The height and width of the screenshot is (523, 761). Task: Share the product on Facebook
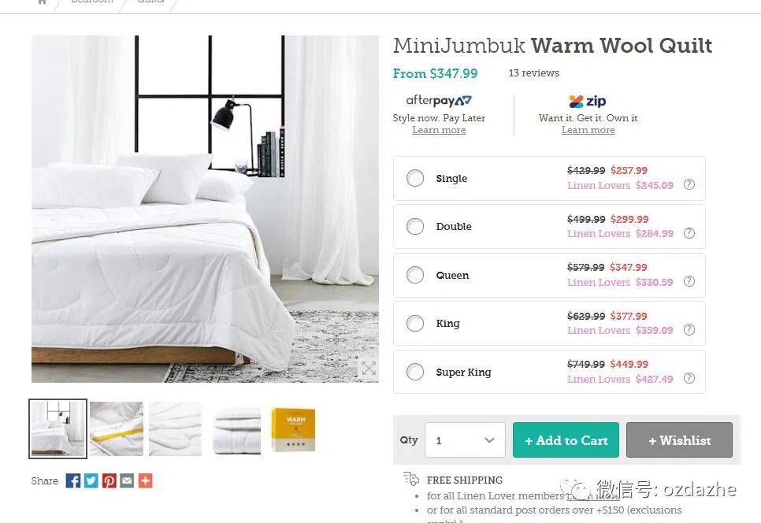click(x=72, y=480)
